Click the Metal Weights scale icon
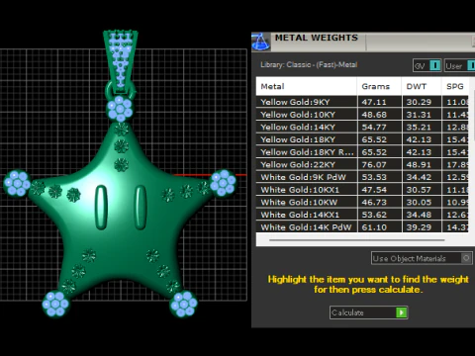Image resolution: width=475 pixels, height=356 pixels. click(x=260, y=42)
